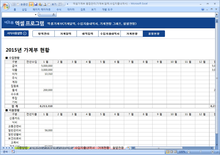Open the Office button menu
Screen dimensions: 220x155
click(6, 6)
